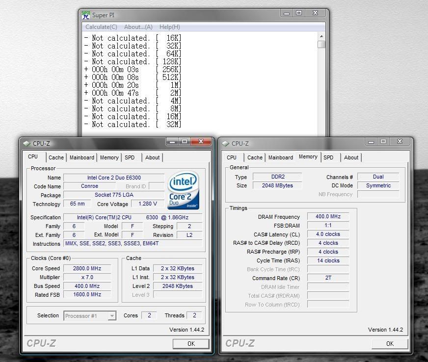Minimize the right CPU-Z window
Viewport: 428px width, 362px height.
pos(371,142)
